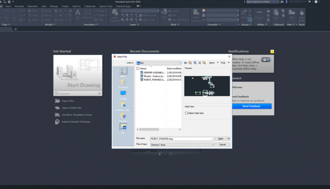Screen dimensions: 330x189
Task: Click the Up one level folder icon
Action: (x=190, y=63)
